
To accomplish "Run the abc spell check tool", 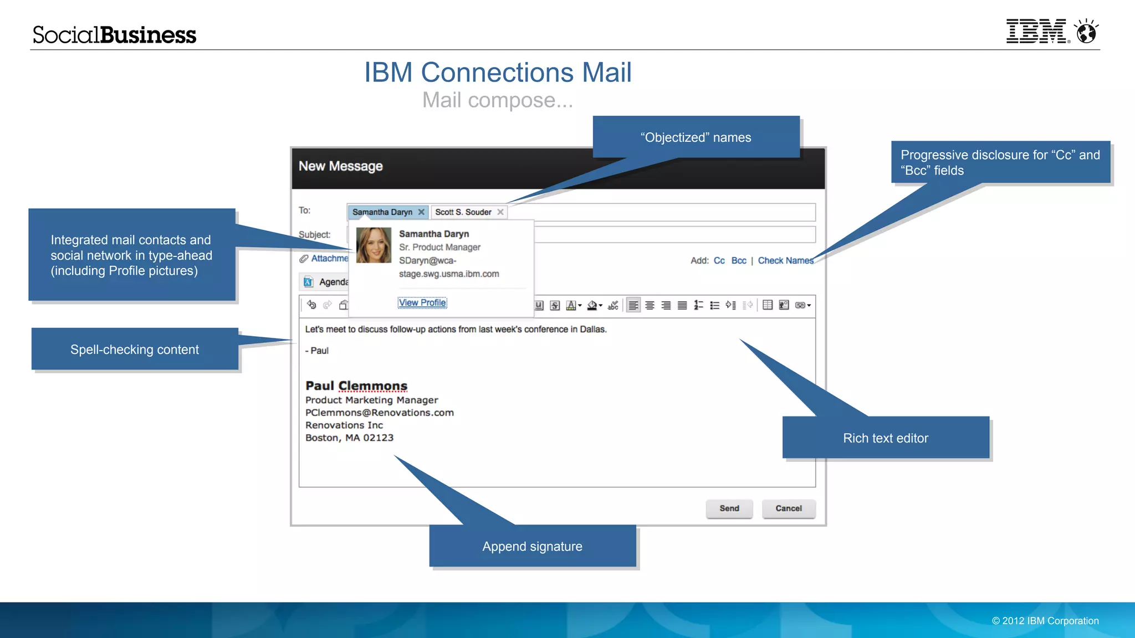I will [x=613, y=305].
